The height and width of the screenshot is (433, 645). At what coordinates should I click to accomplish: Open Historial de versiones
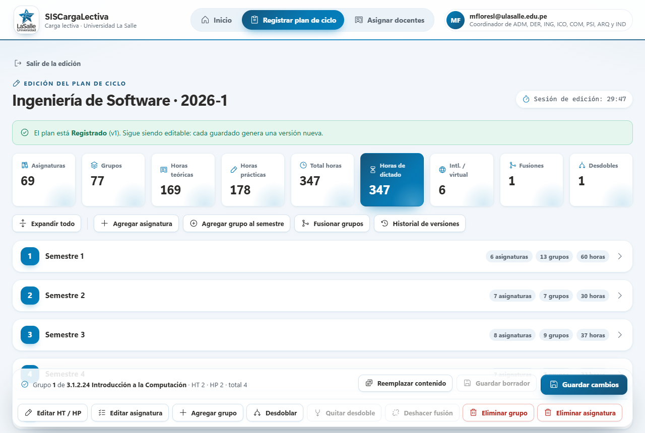[x=420, y=224]
